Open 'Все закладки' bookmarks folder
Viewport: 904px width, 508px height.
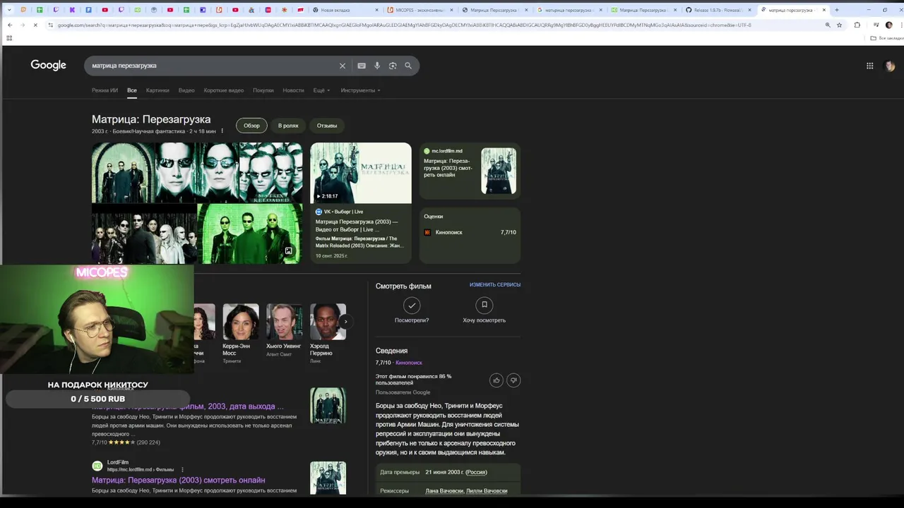[x=886, y=38]
